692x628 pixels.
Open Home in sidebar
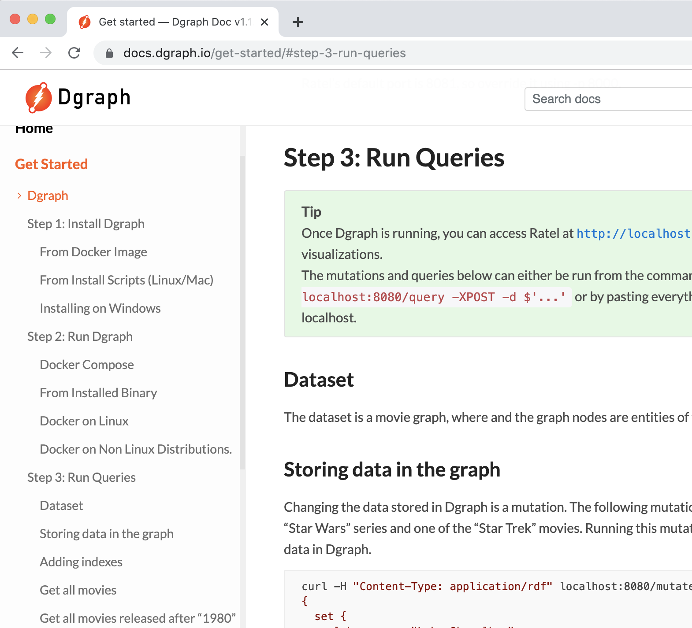click(34, 129)
